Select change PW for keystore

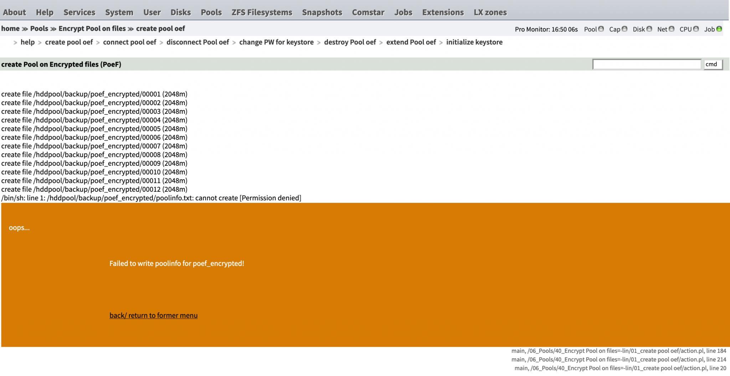coord(276,42)
